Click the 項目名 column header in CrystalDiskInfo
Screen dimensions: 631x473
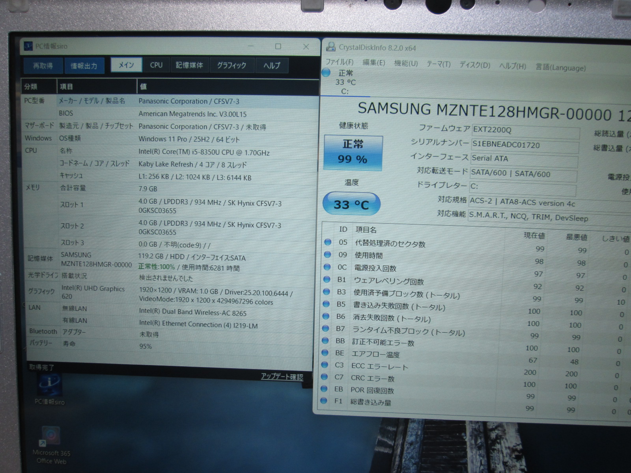pos(366,229)
